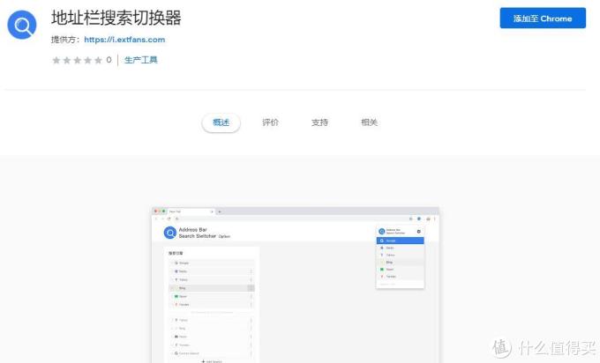
Task: Select the 概述 tab
Action: tap(221, 122)
